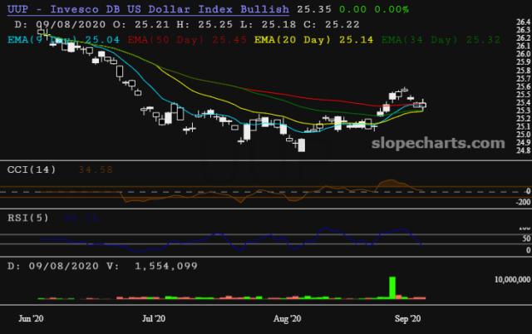
Task: Click the 0.00% change value in header
Action: [391, 9]
